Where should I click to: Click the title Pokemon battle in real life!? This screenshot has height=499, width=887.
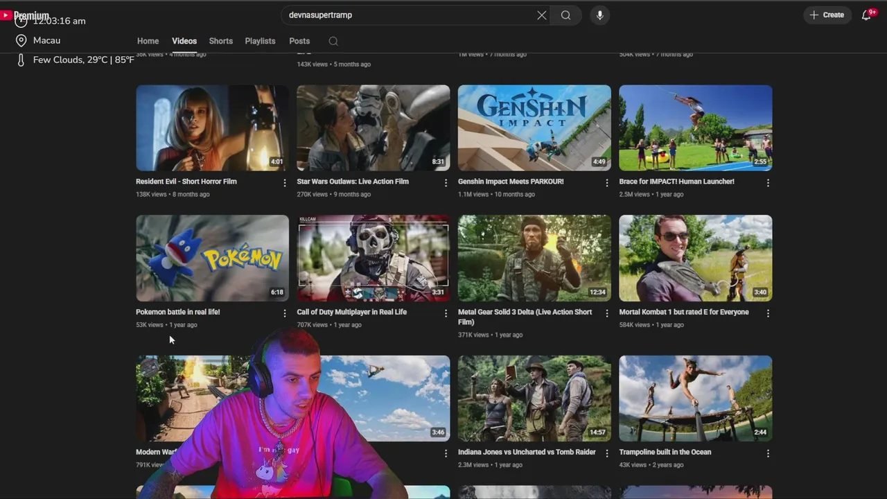pyautogui.click(x=178, y=312)
